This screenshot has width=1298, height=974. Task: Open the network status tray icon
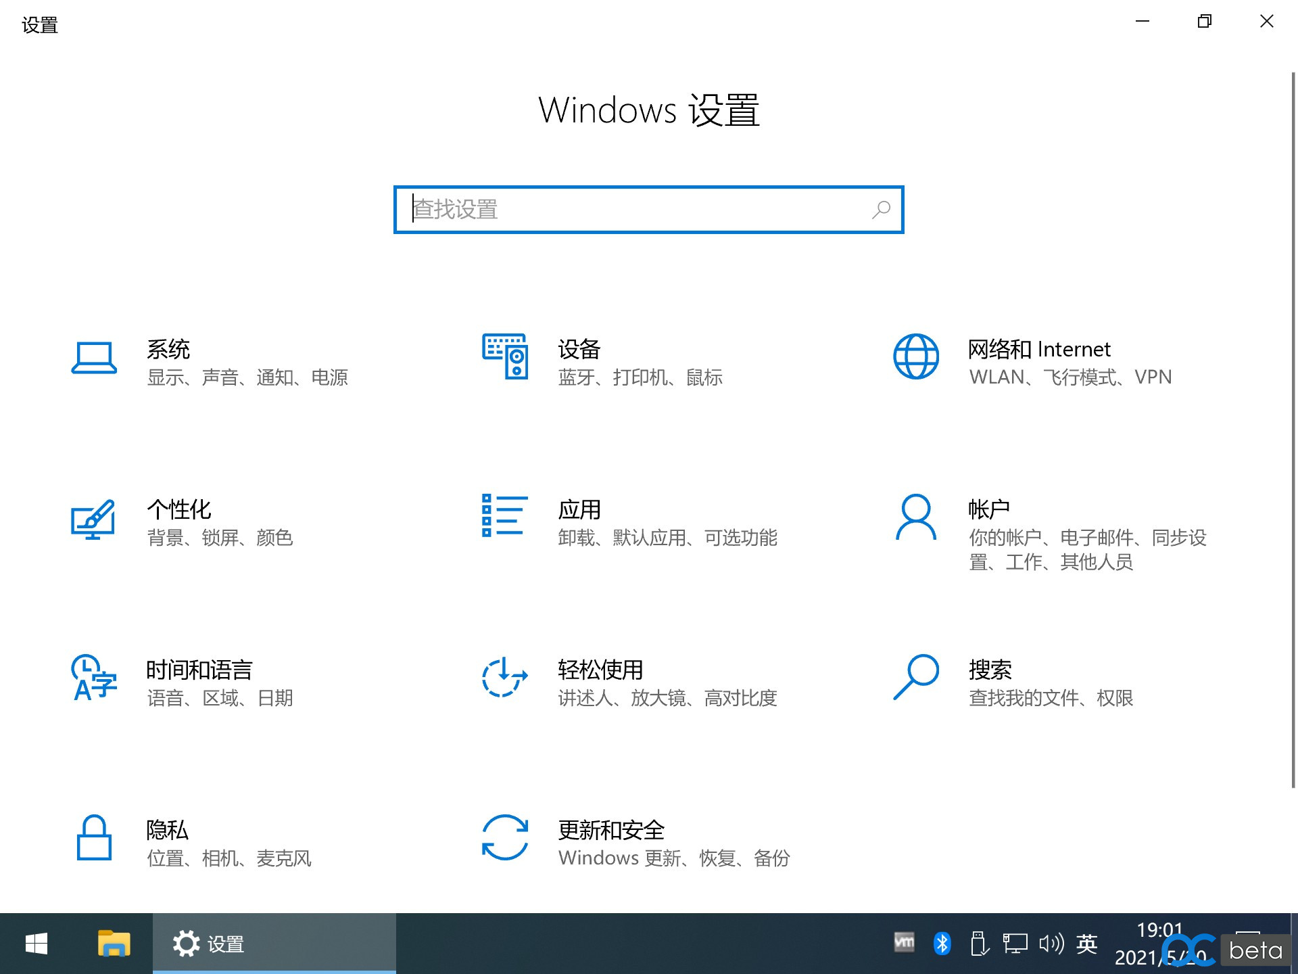coord(1015,944)
